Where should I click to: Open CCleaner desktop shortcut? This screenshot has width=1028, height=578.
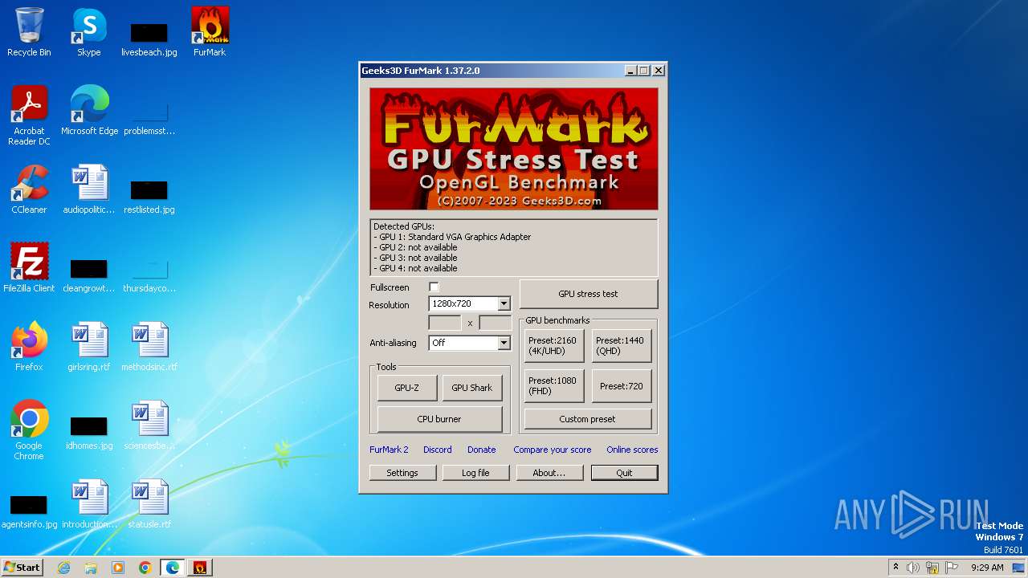(x=29, y=189)
